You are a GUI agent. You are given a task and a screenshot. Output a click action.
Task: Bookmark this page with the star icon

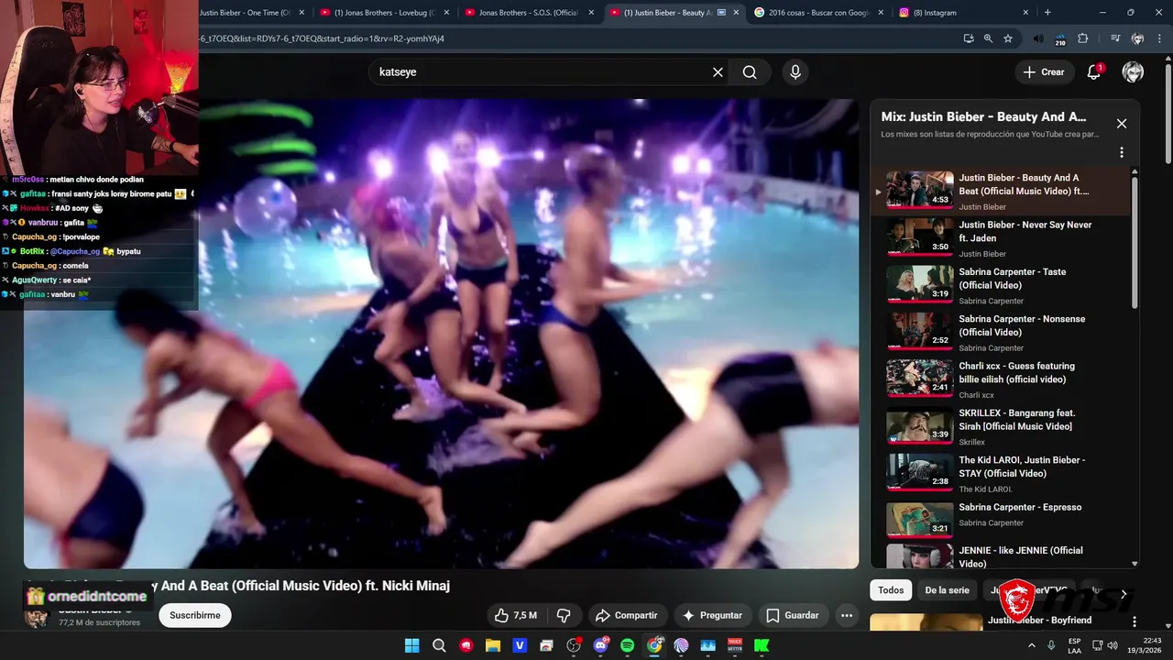(x=1008, y=38)
